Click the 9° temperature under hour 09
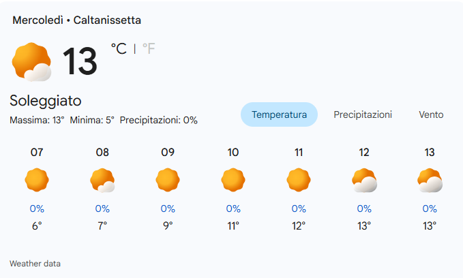 (x=168, y=226)
